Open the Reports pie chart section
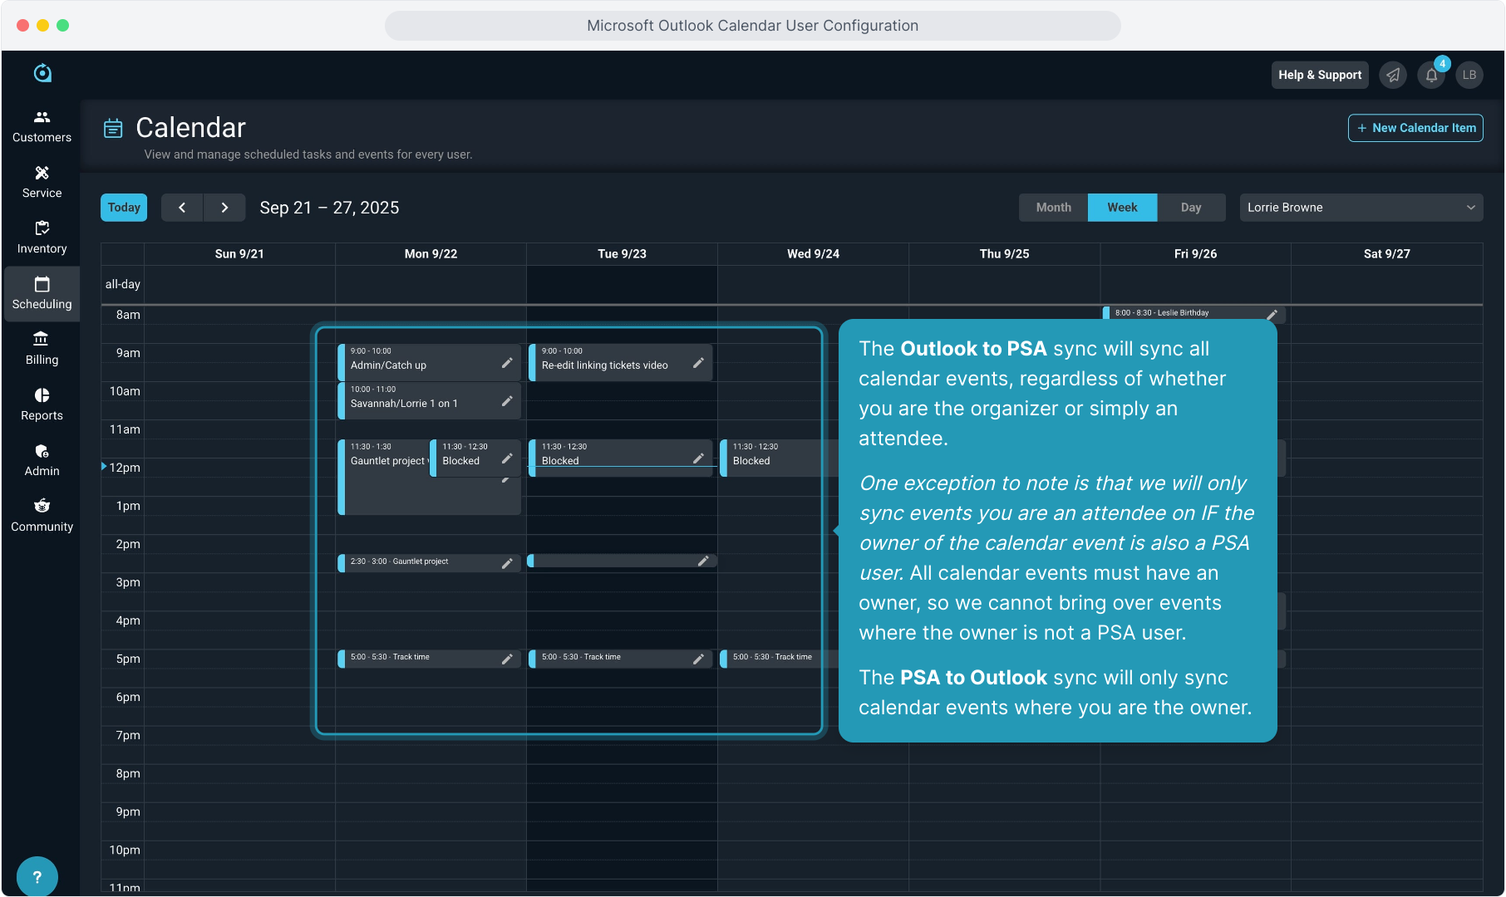 pos(42,404)
